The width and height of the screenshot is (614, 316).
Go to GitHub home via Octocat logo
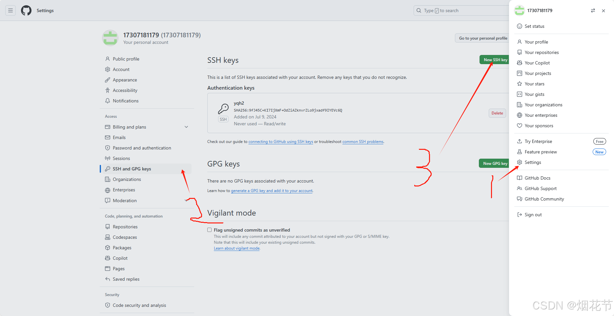[x=26, y=10]
